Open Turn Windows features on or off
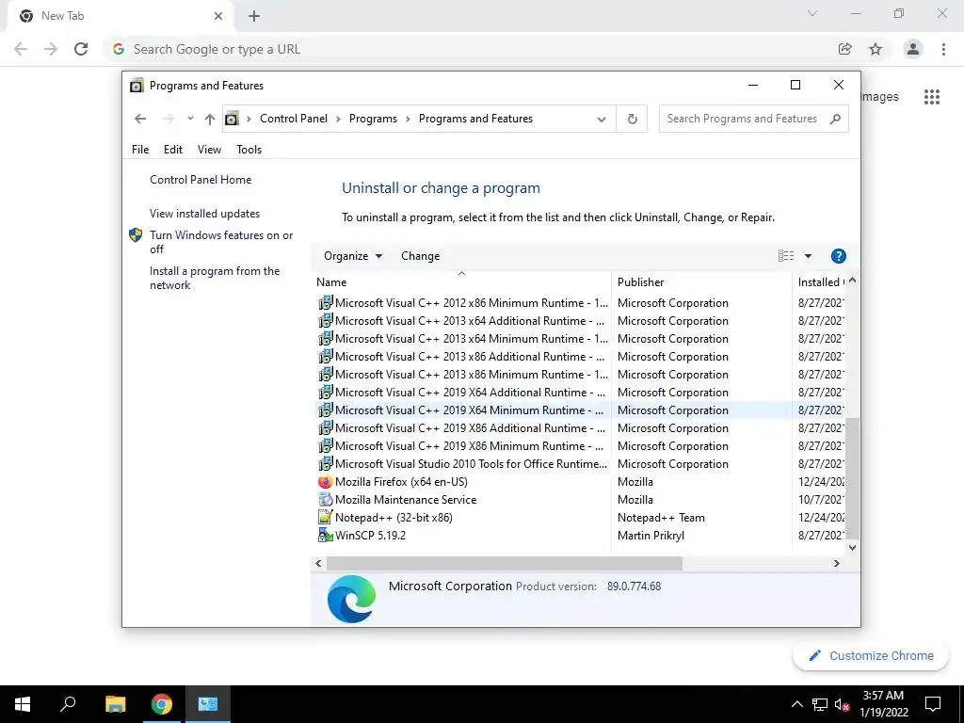Viewport: 964px width, 723px height. click(221, 242)
